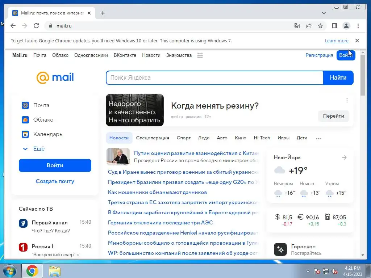The width and height of the screenshot is (371, 278).
Task: Click the scrollbar down arrow
Action: [363, 255]
